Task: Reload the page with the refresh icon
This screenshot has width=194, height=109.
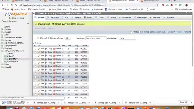Action: tap(12, 5)
